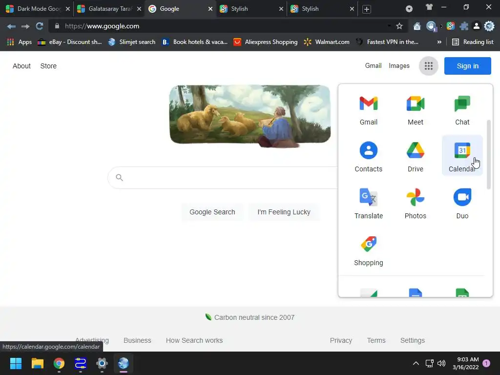Open the browser settings gear in toolbar

489,26
